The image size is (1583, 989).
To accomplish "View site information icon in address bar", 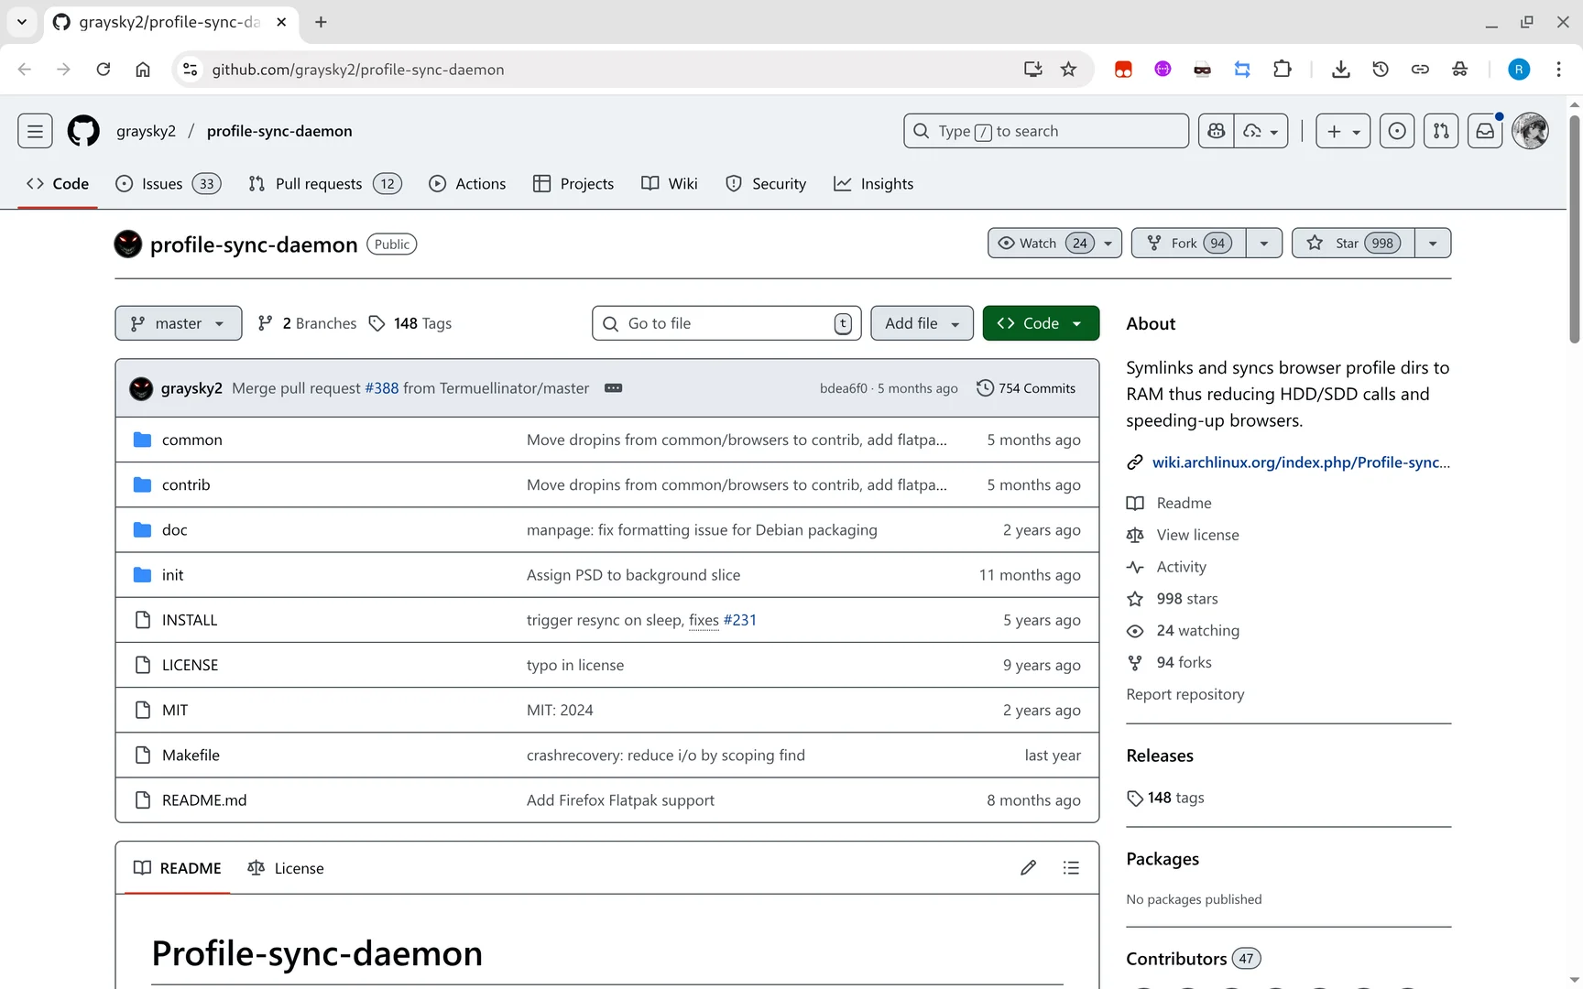I will click(190, 70).
